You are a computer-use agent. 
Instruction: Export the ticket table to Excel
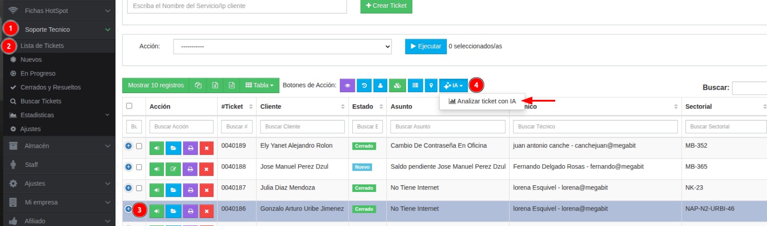pos(215,85)
